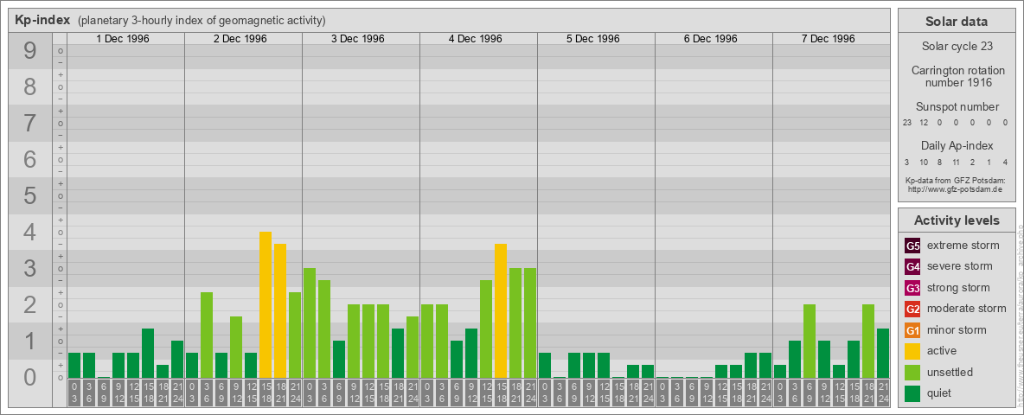
Task: Click the G2 moderate storm badge
Action: point(912,309)
